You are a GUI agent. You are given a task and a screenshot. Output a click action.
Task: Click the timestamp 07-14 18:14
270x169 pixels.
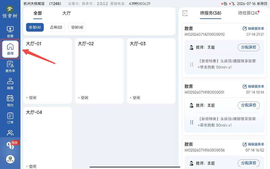pyautogui.click(x=255, y=92)
